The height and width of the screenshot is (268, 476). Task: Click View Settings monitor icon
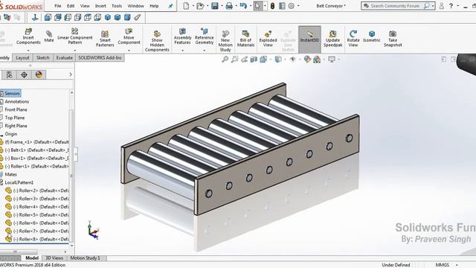332,60
